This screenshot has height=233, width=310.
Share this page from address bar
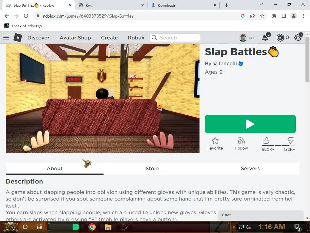(x=252, y=16)
